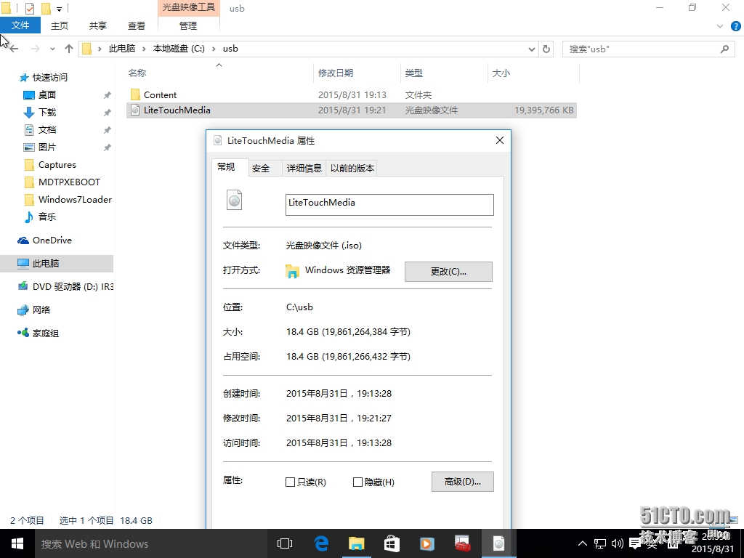Click properties icon in quick access toolbar
744x558 pixels.
pos(29,8)
